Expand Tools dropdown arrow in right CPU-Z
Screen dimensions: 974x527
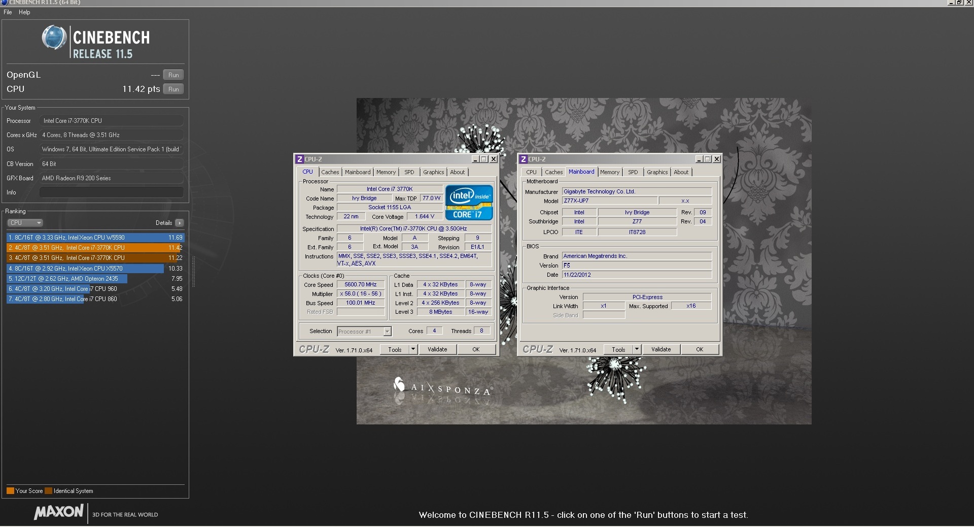click(637, 349)
